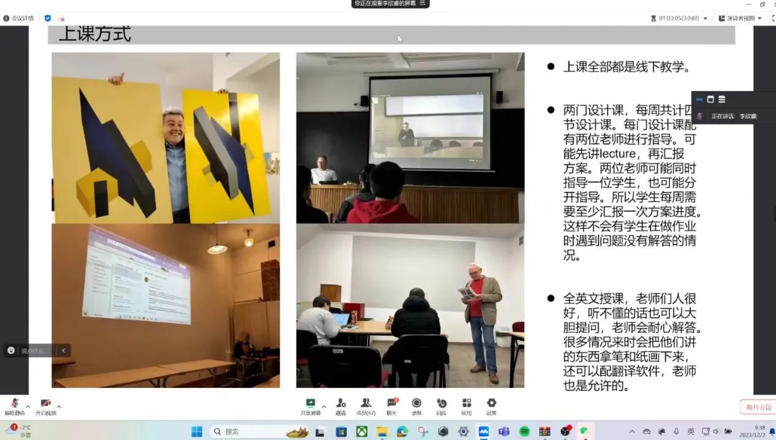Open meeting Settings (设置) gear

[x=492, y=404]
